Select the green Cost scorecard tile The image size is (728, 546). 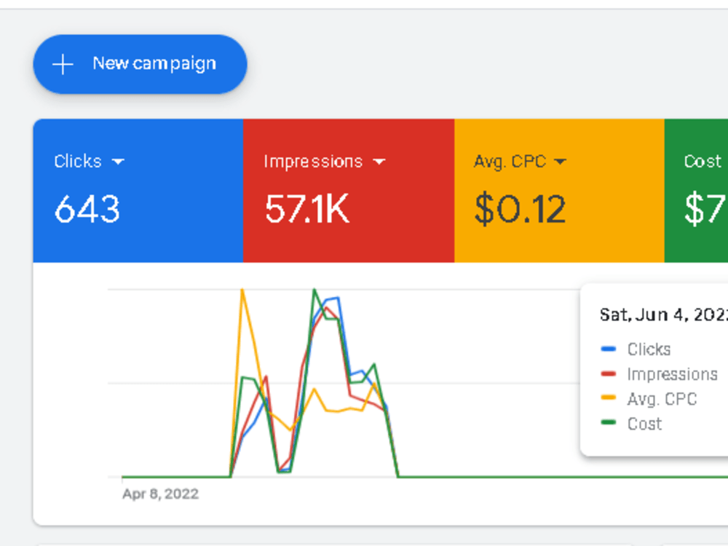click(x=696, y=191)
